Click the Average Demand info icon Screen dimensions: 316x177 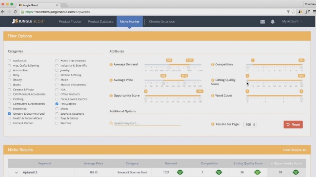point(111,65)
